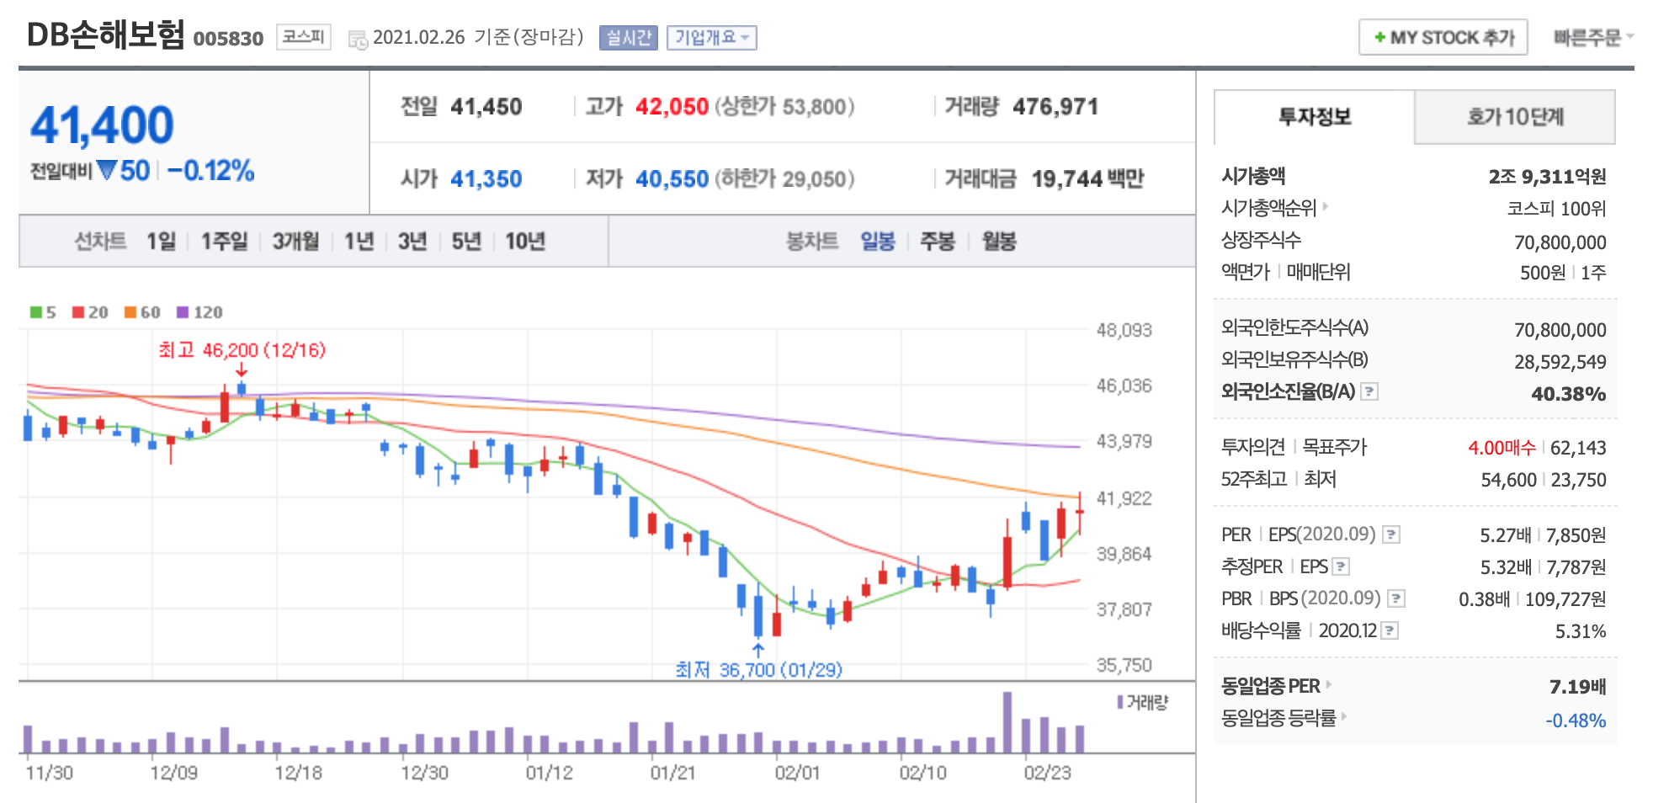Image resolution: width=1653 pixels, height=803 pixels.
Task: Select the 1일 line chart period
Action: pyautogui.click(x=161, y=242)
